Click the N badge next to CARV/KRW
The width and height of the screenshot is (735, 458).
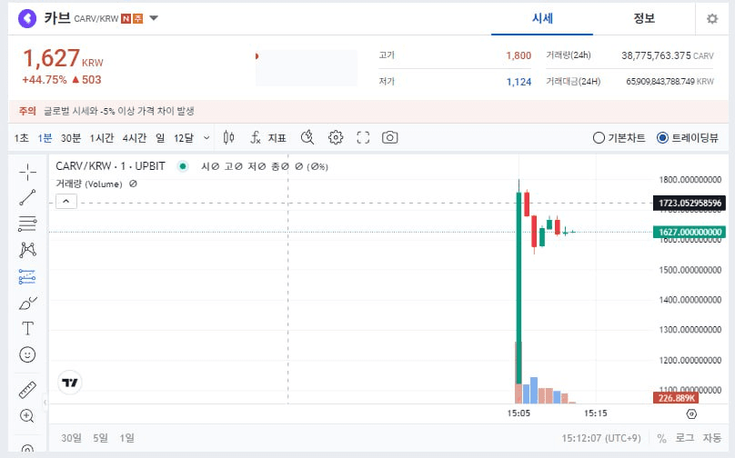(126, 19)
